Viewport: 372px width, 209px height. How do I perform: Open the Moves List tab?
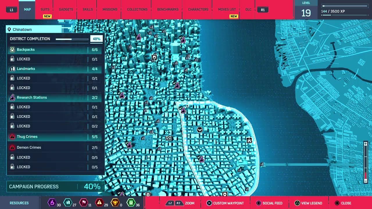(x=227, y=10)
